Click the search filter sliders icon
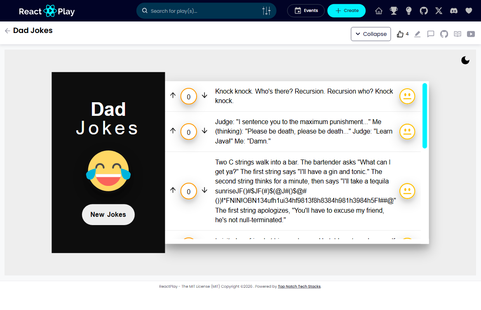This screenshot has height=310, width=481. (266, 11)
